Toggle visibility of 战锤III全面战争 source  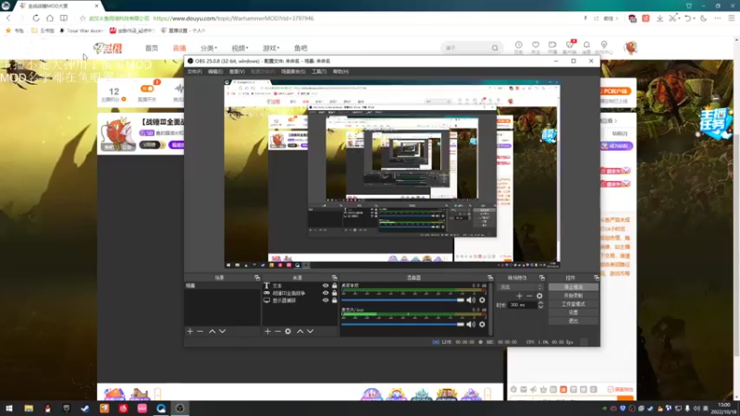point(326,293)
